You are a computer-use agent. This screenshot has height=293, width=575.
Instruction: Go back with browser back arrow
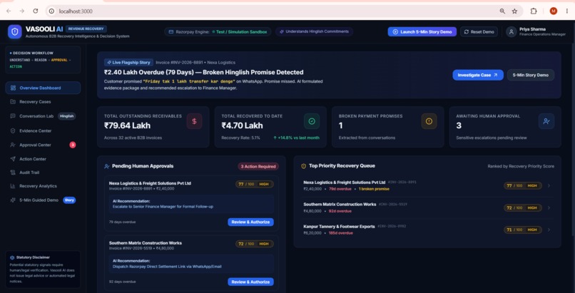coord(9,11)
